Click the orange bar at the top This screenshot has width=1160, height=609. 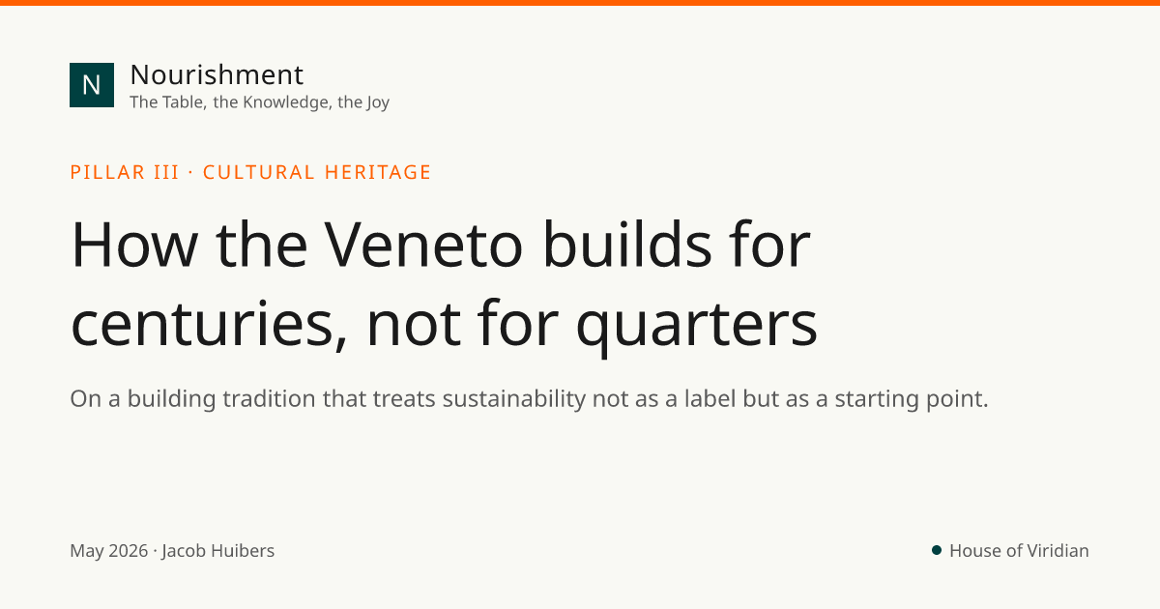(x=580, y=3)
